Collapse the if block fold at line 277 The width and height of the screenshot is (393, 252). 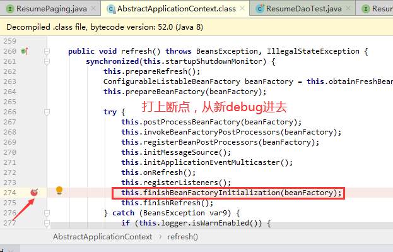[47, 223]
